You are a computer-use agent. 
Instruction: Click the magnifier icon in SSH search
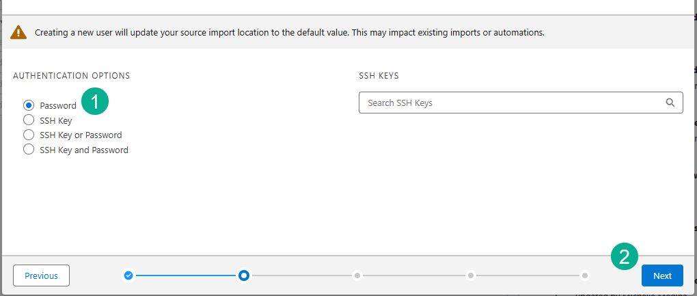[x=670, y=103]
